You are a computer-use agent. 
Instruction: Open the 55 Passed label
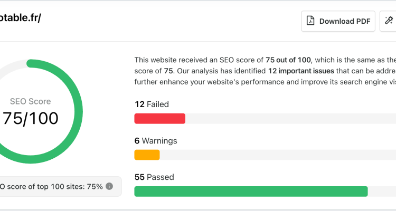coord(154,177)
